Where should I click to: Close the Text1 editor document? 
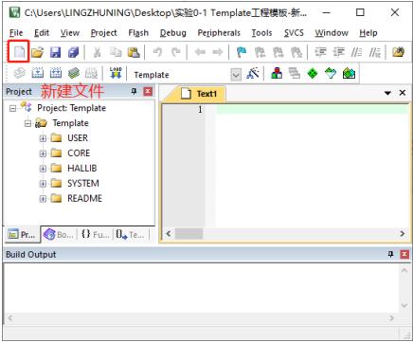click(403, 93)
